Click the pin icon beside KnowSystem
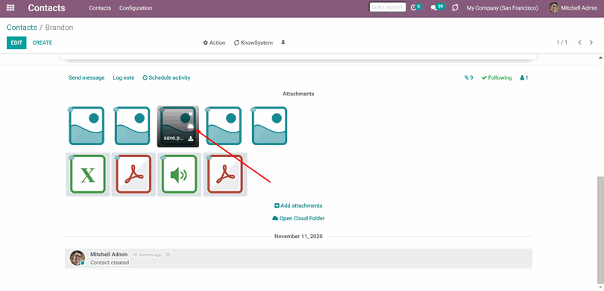Screen dimensions: 604x291 (283, 42)
